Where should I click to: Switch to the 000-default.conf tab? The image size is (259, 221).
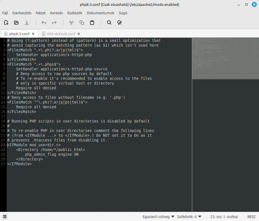(x=61, y=34)
